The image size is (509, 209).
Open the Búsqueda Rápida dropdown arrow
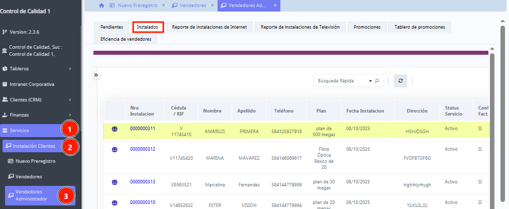370,81
